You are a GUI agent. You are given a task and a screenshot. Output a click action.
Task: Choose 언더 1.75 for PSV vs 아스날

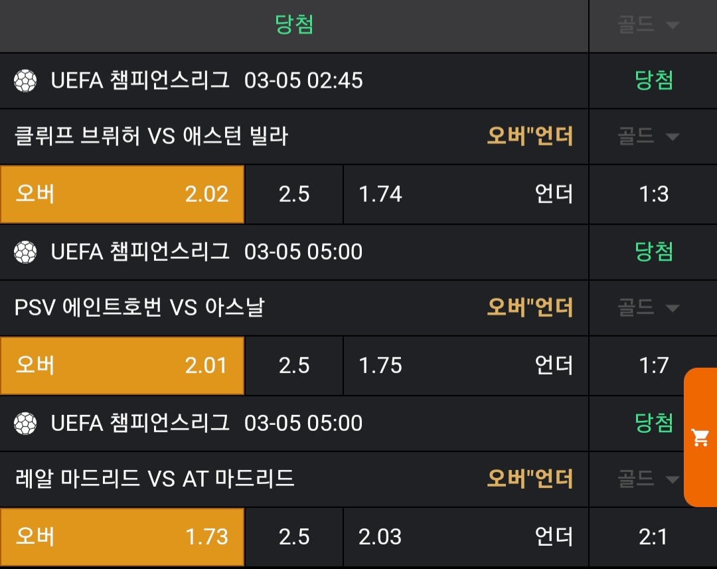pos(465,366)
